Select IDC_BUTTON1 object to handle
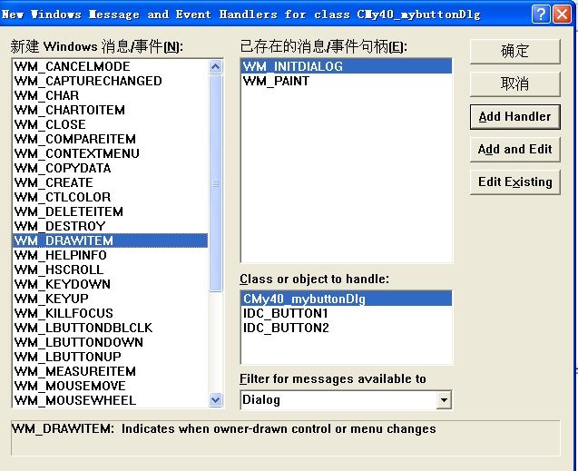The image size is (578, 471). pos(347,314)
